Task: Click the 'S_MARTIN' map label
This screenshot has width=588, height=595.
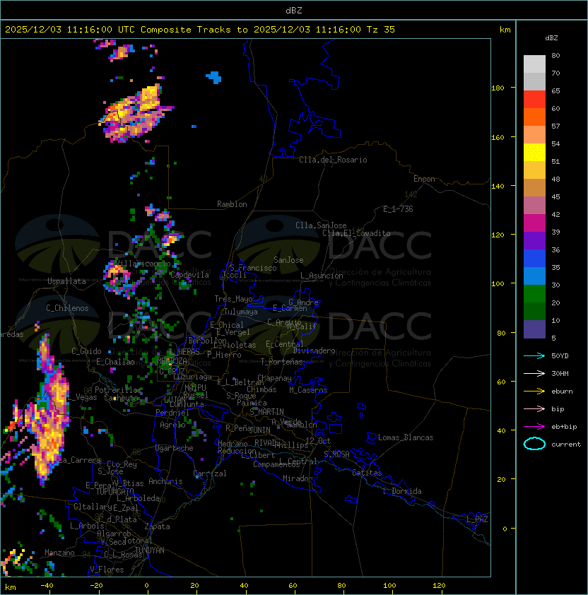Action: (267, 411)
